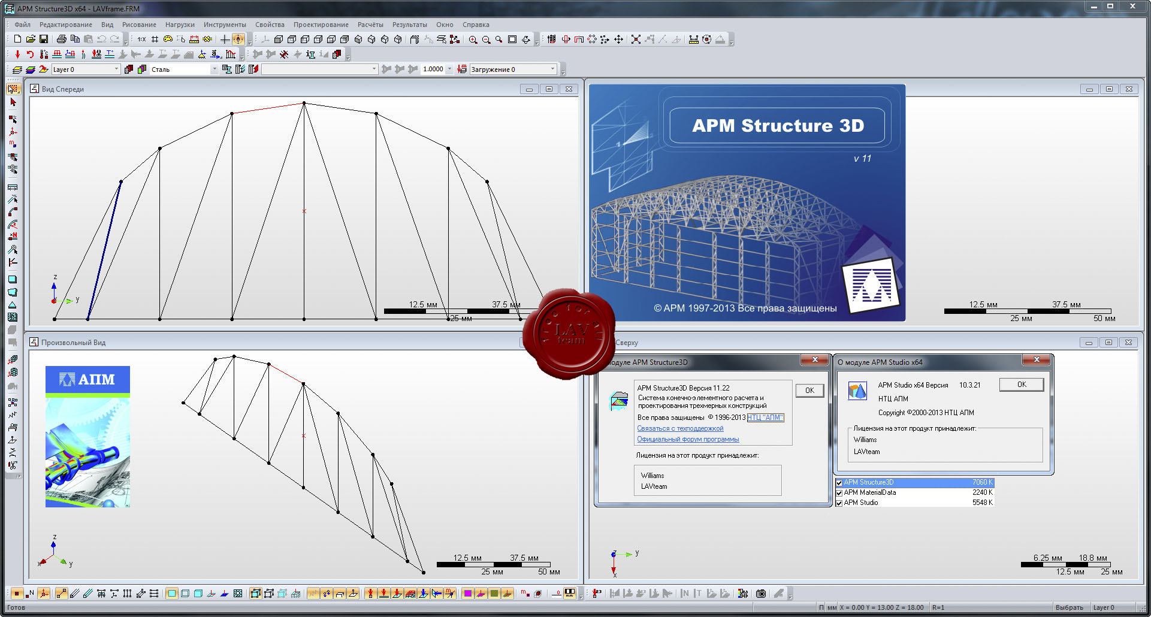Select the APM MaterialData list row

(914, 492)
